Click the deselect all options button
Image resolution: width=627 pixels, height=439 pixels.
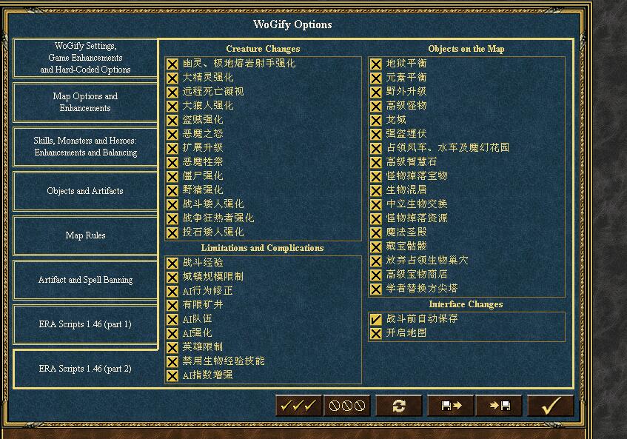(x=347, y=406)
